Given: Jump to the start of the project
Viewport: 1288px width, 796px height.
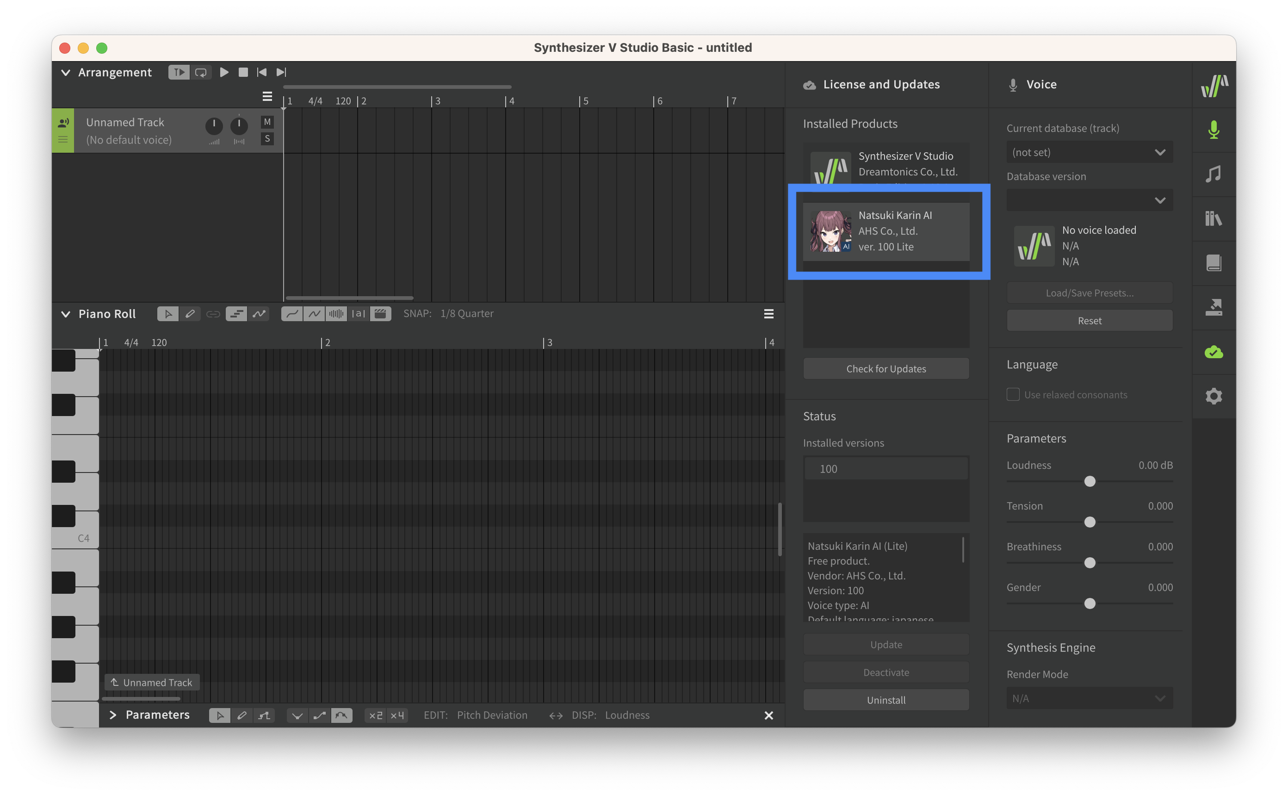Looking at the screenshot, I should pyautogui.click(x=261, y=72).
